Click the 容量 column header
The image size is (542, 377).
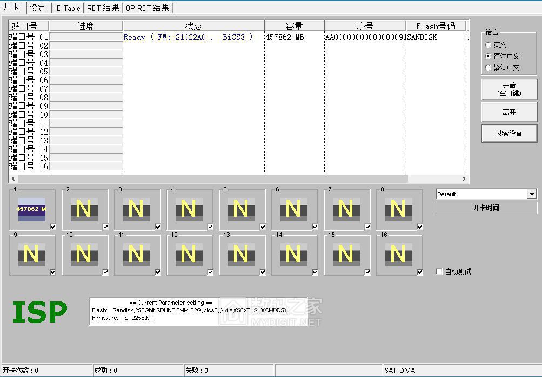pyautogui.click(x=294, y=26)
